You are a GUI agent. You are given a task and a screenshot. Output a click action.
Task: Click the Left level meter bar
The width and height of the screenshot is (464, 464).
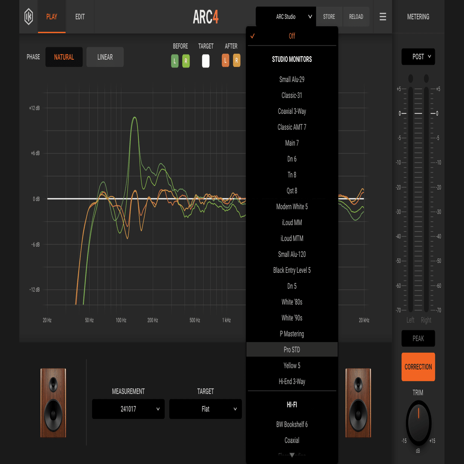tap(410, 199)
